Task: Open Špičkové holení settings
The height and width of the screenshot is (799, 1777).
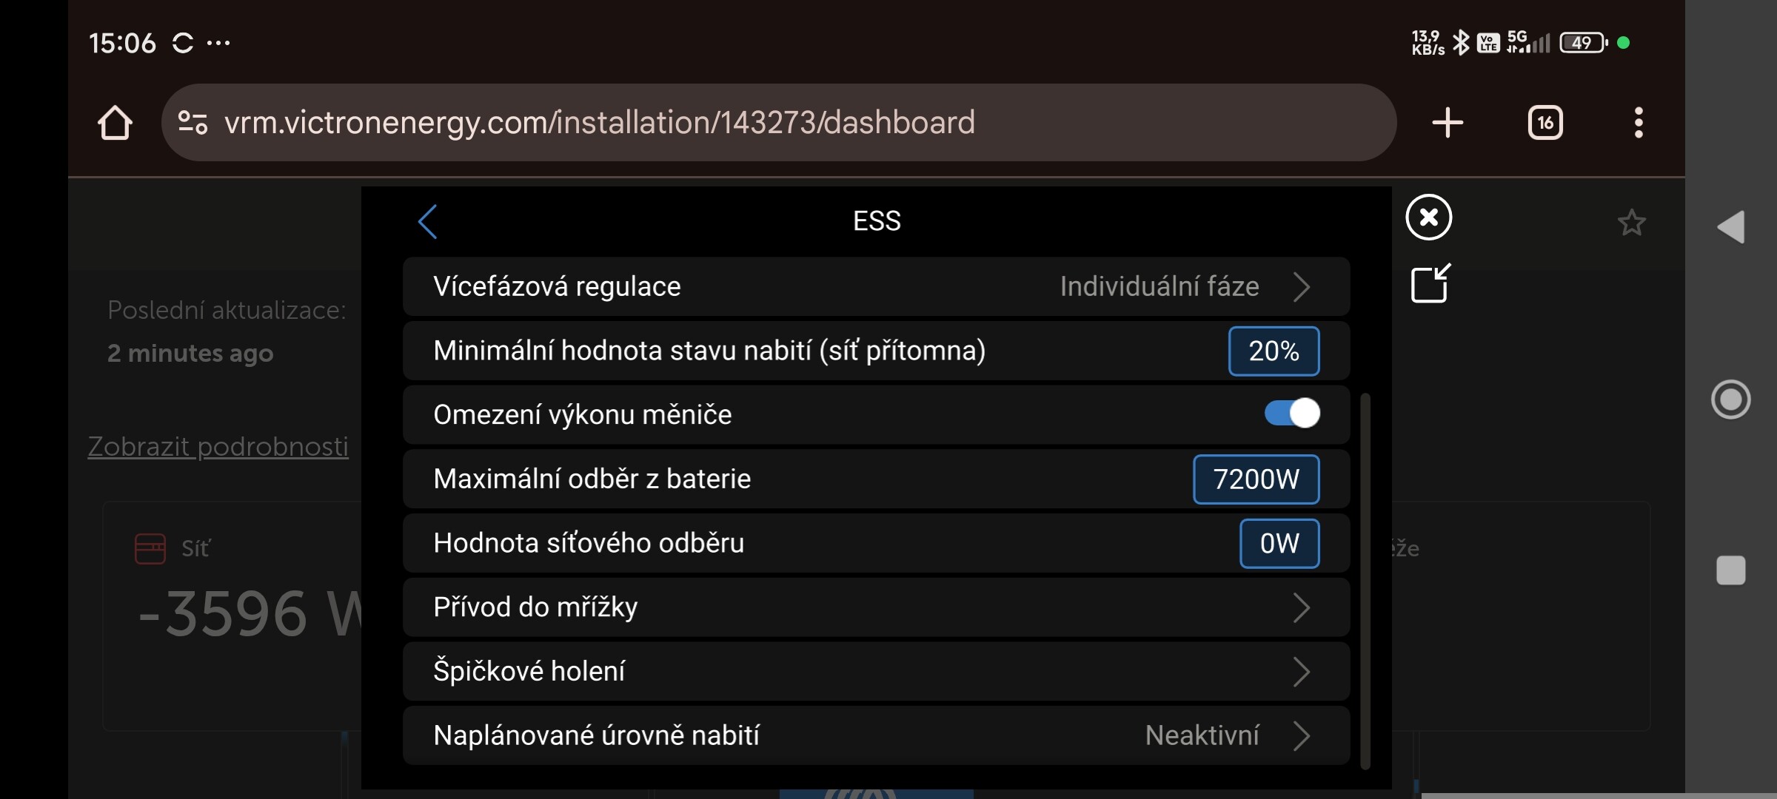Action: point(876,672)
